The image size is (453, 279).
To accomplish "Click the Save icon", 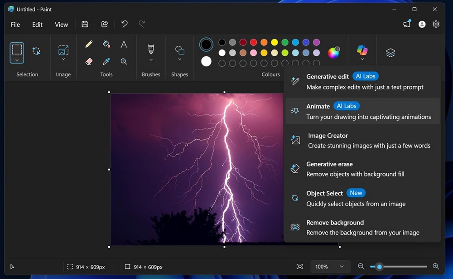I will (85, 24).
